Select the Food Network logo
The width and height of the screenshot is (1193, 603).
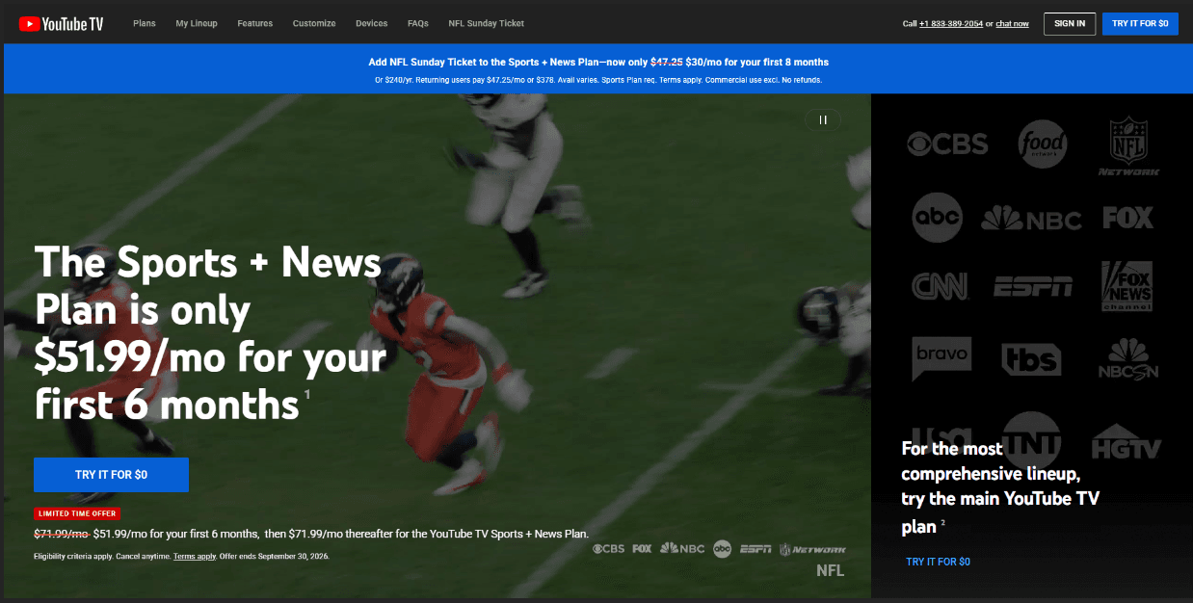pyautogui.click(x=1044, y=144)
